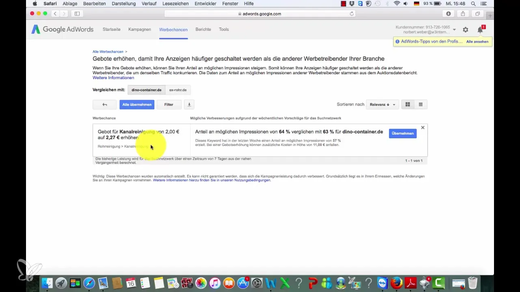This screenshot has width=520, height=292.
Task: Compare with dino-container.de
Action: point(146,90)
